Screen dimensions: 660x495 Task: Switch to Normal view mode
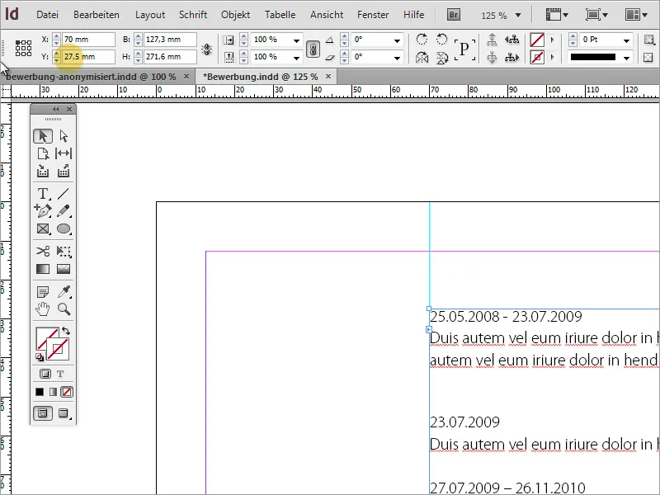click(x=43, y=413)
